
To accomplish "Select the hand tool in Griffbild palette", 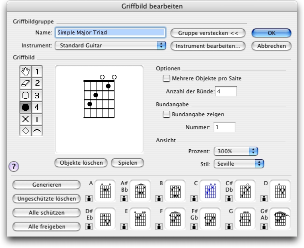I will (x=25, y=71).
